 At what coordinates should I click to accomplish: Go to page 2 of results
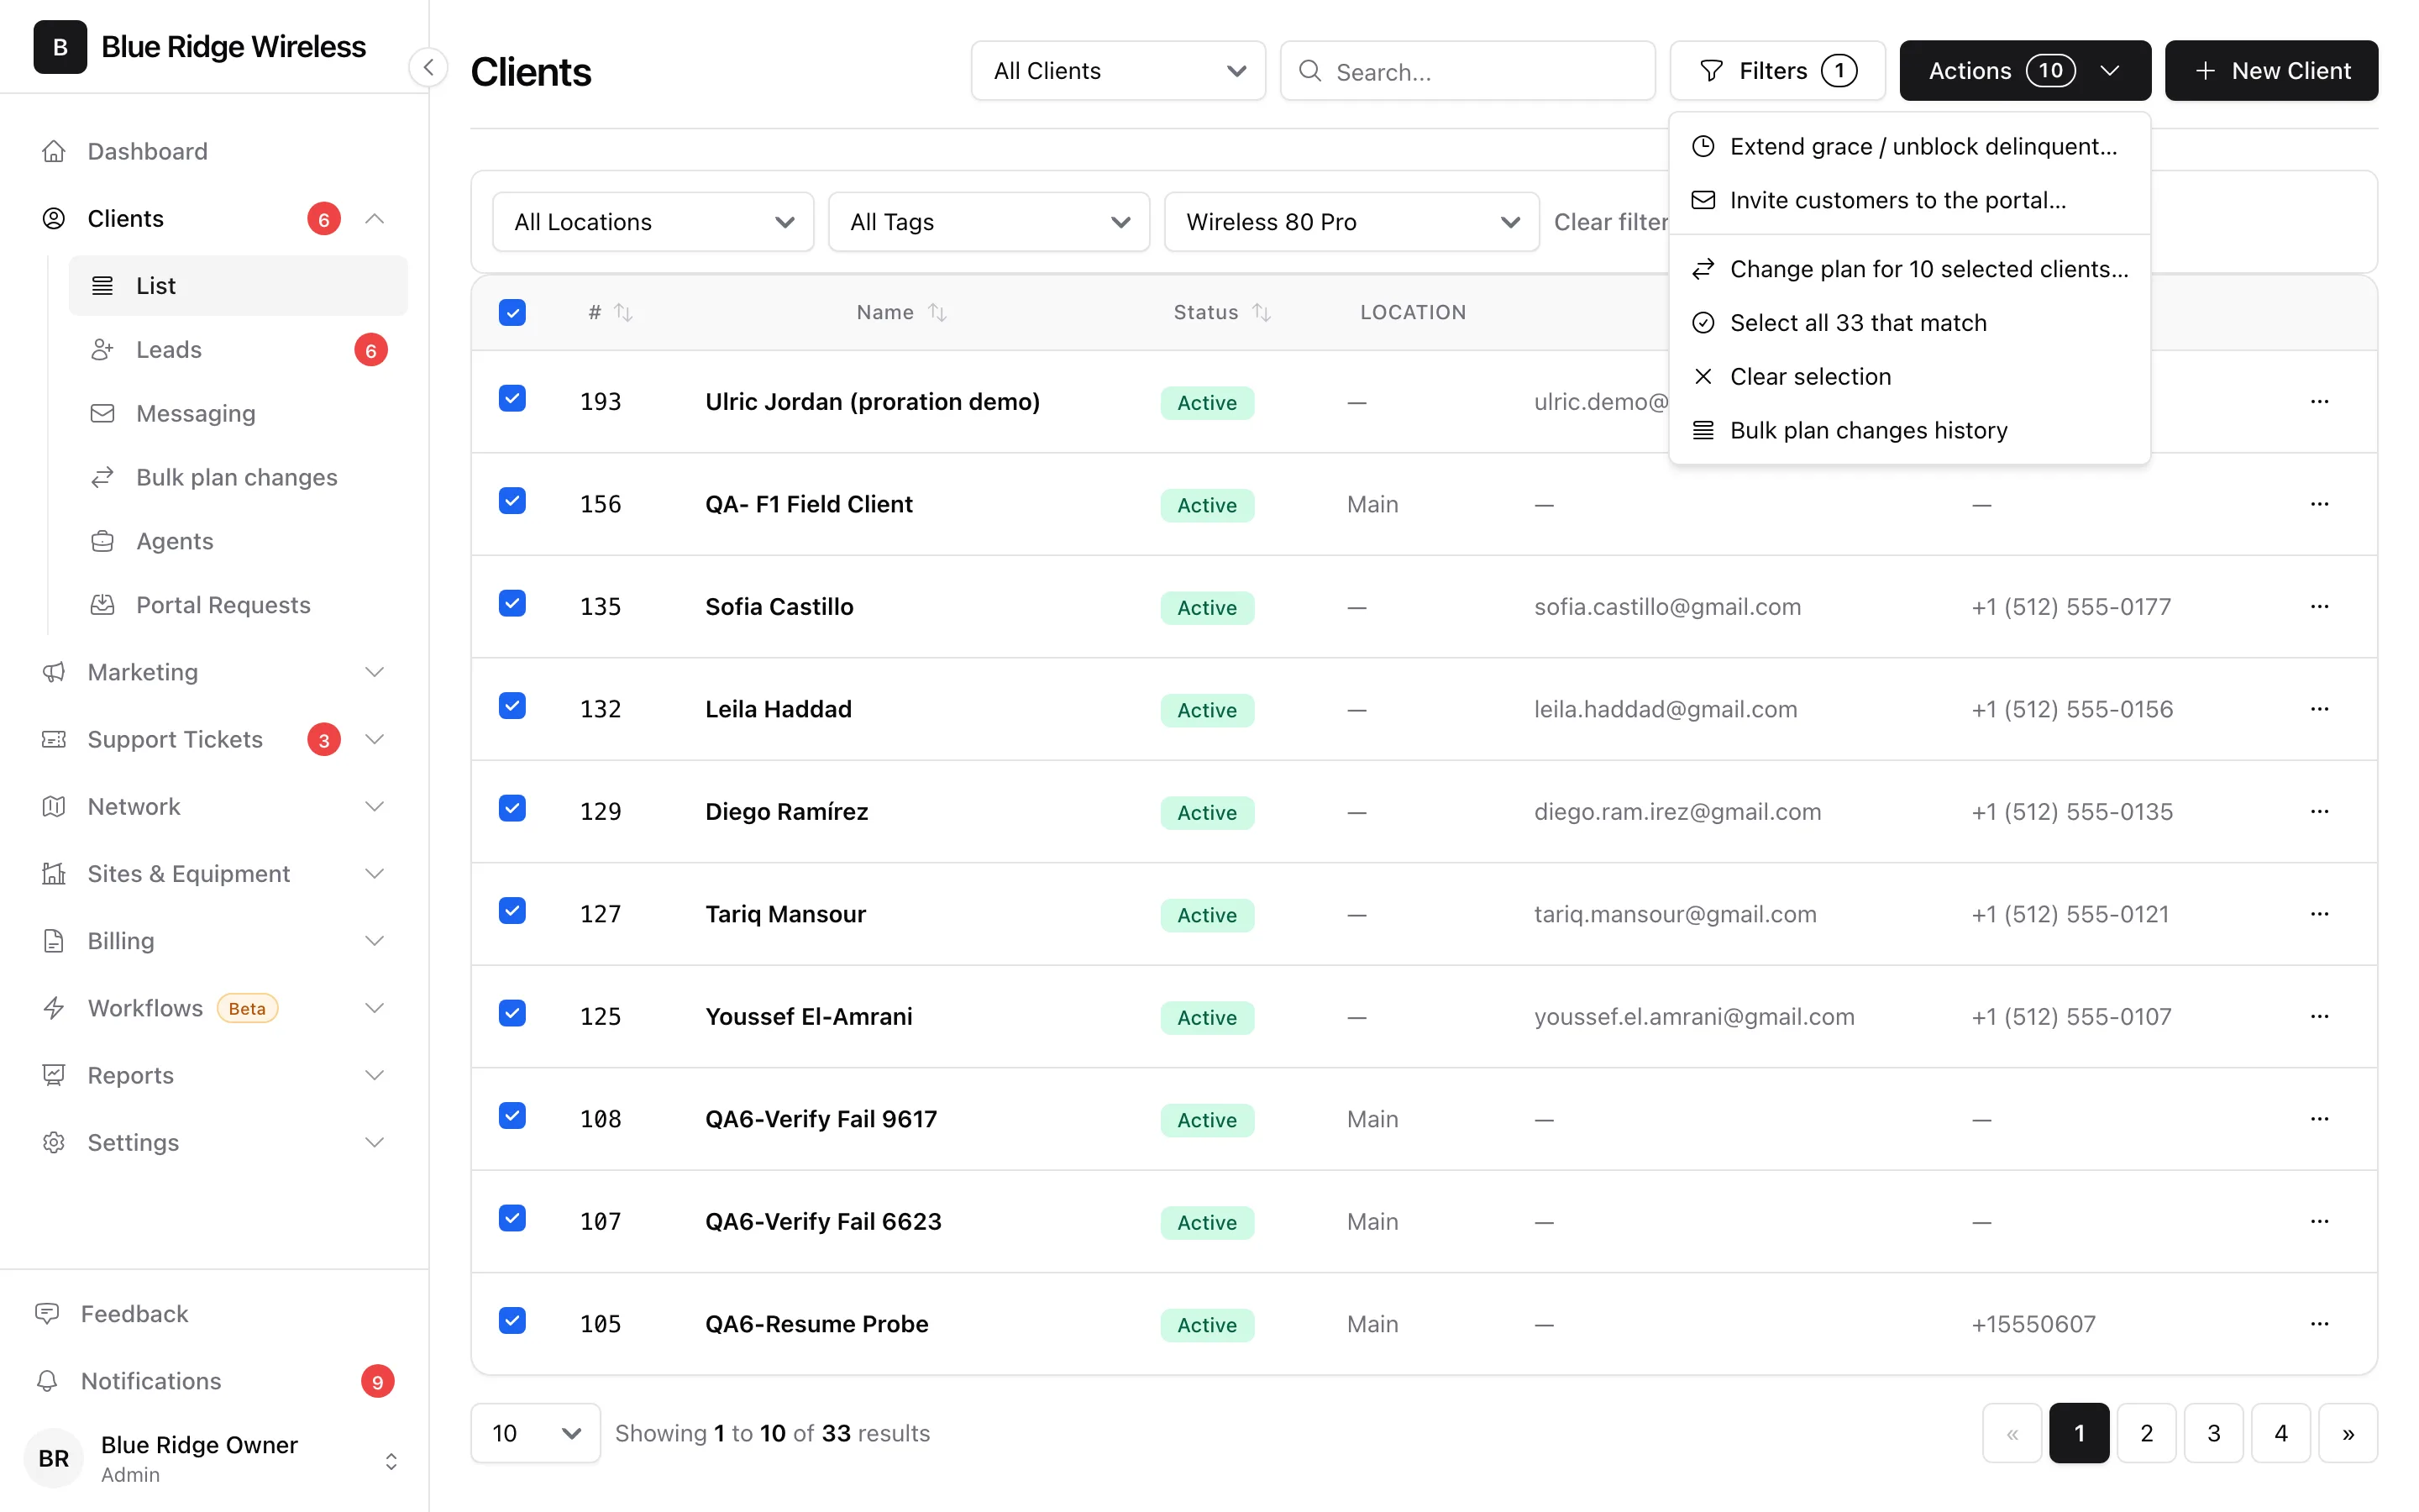click(x=2146, y=1433)
